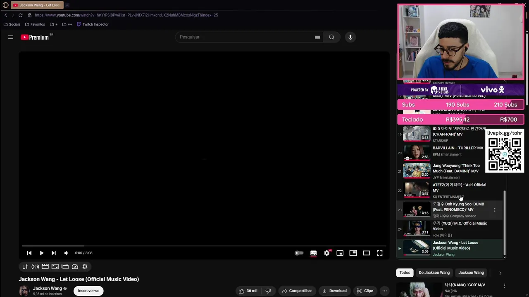
Task: Switch to the Jackson Wang - Let Loose tab
Action: [37, 5]
